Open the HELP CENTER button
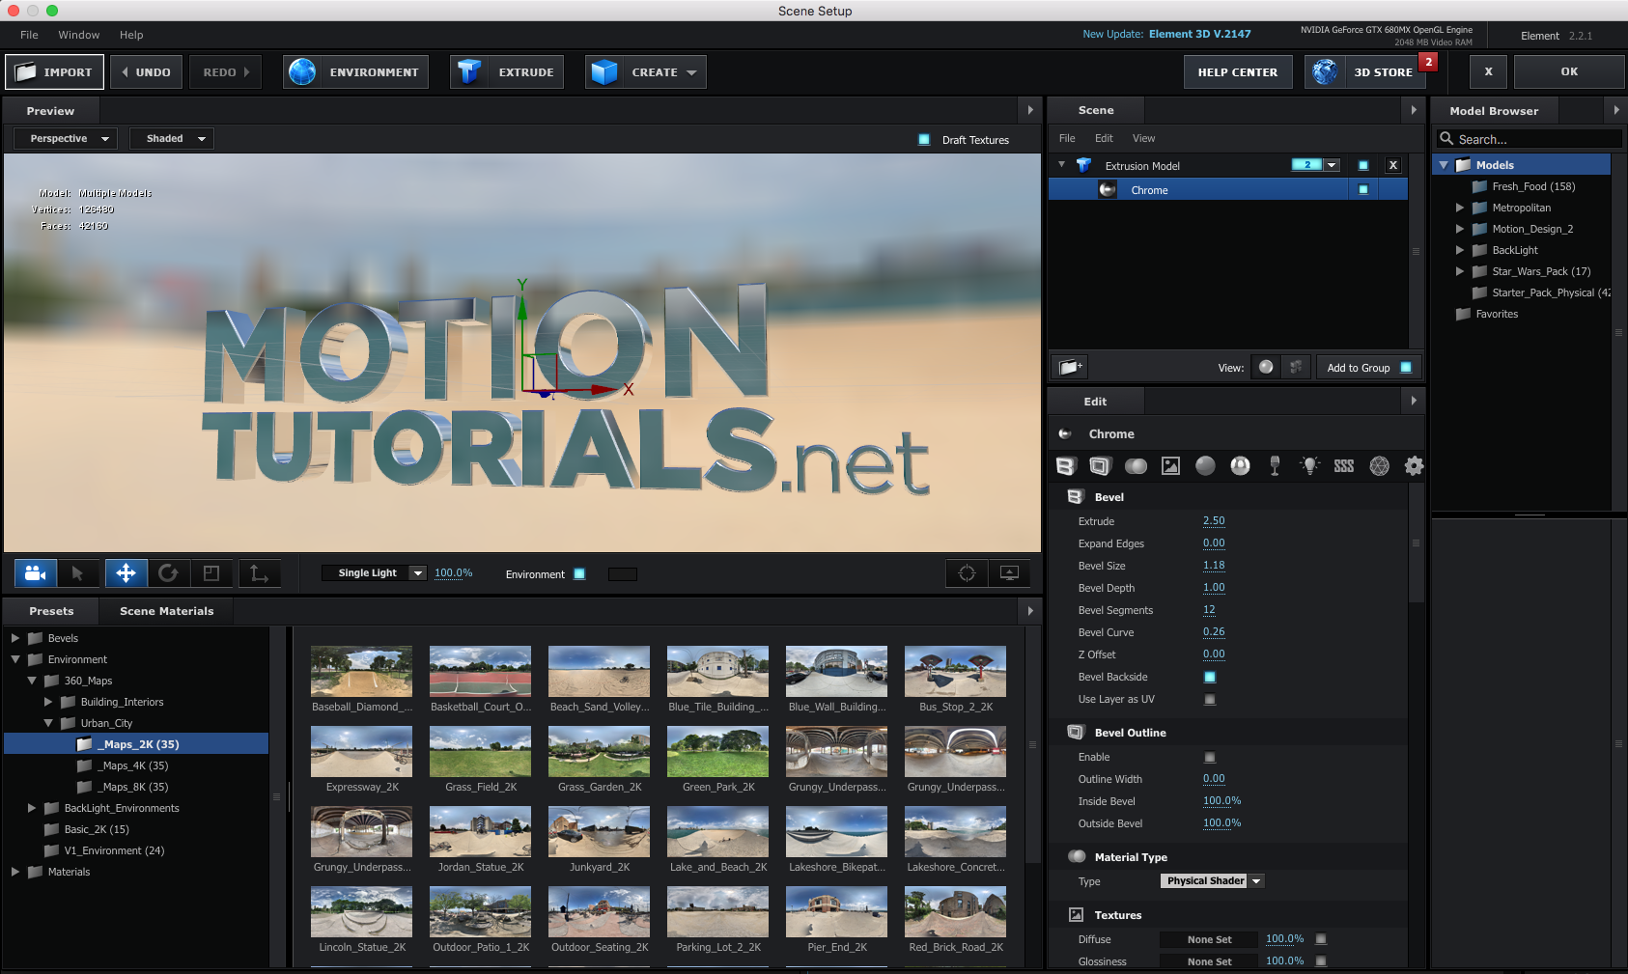Image resolution: width=1628 pixels, height=974 pixels. click(x=1238, y=71)
